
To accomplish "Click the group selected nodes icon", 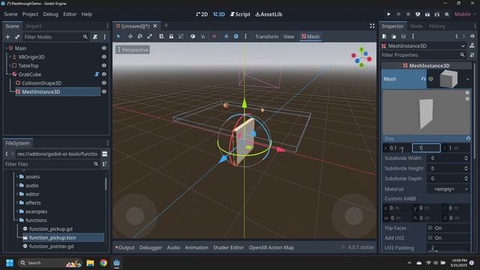I will (x=181, y=37).
